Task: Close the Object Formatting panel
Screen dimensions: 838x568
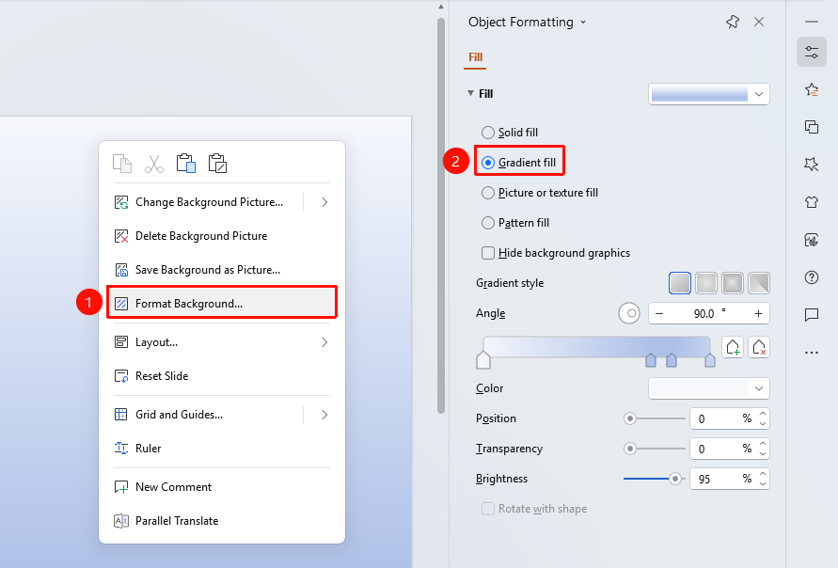Action: pyautogui.click(x=759, y=22)
